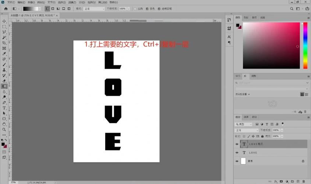Choose the radial gradient style
Image resolution: width=311 pixels, height=184 pixels.
coord(53,9)
